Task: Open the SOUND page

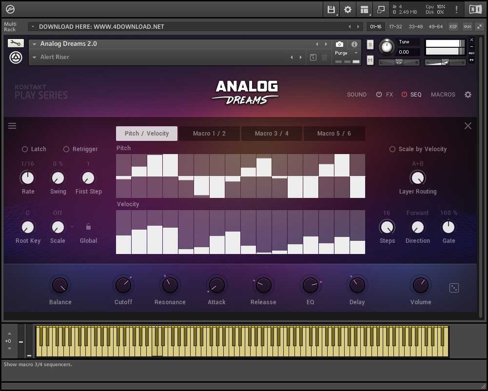Action: click(357, 94)
